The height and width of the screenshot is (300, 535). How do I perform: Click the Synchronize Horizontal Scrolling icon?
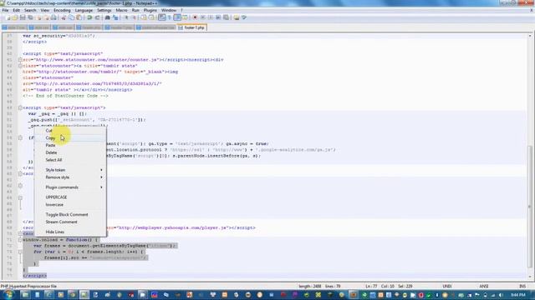coord(151,17)
